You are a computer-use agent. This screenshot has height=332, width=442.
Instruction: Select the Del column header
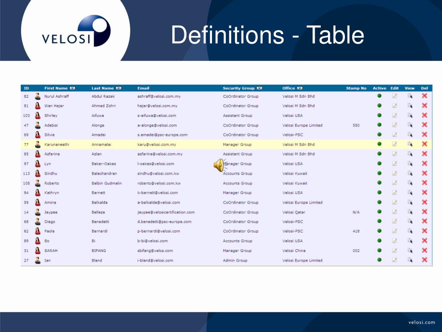pyautogui.click(x=425, y=88)
